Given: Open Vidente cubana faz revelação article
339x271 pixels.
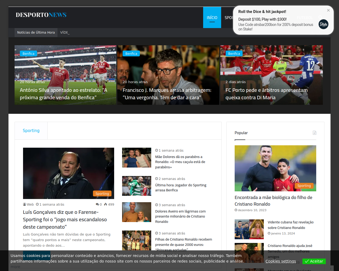Looking at the screenshot, I should click(x=291, y=225).
